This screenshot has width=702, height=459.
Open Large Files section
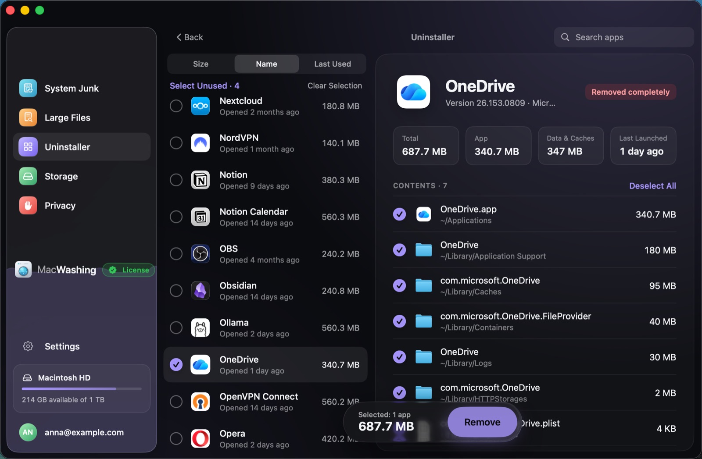pyautogui.click(x=82, y=117)
